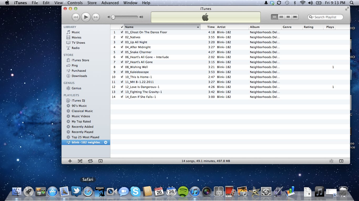The image size is (359, 201).
Task: Sort by Rating column header
Action: (x=313, y=27)
